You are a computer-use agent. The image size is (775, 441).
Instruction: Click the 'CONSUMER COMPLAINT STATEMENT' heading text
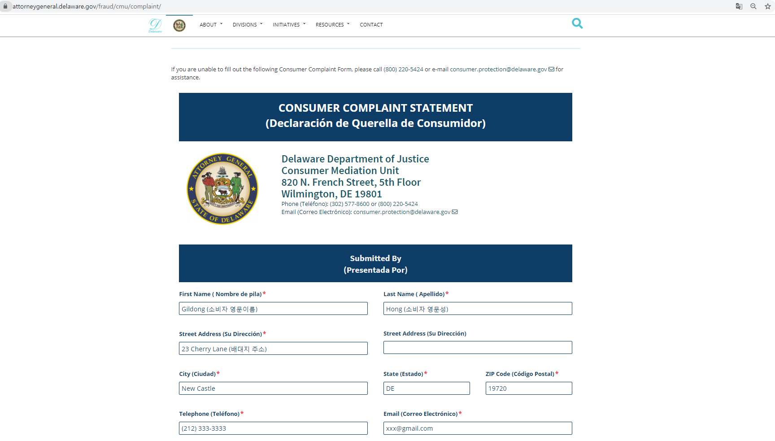coord(375,108)
